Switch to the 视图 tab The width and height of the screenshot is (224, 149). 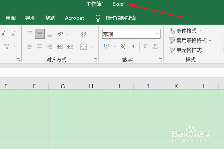[x=30, y=18]
